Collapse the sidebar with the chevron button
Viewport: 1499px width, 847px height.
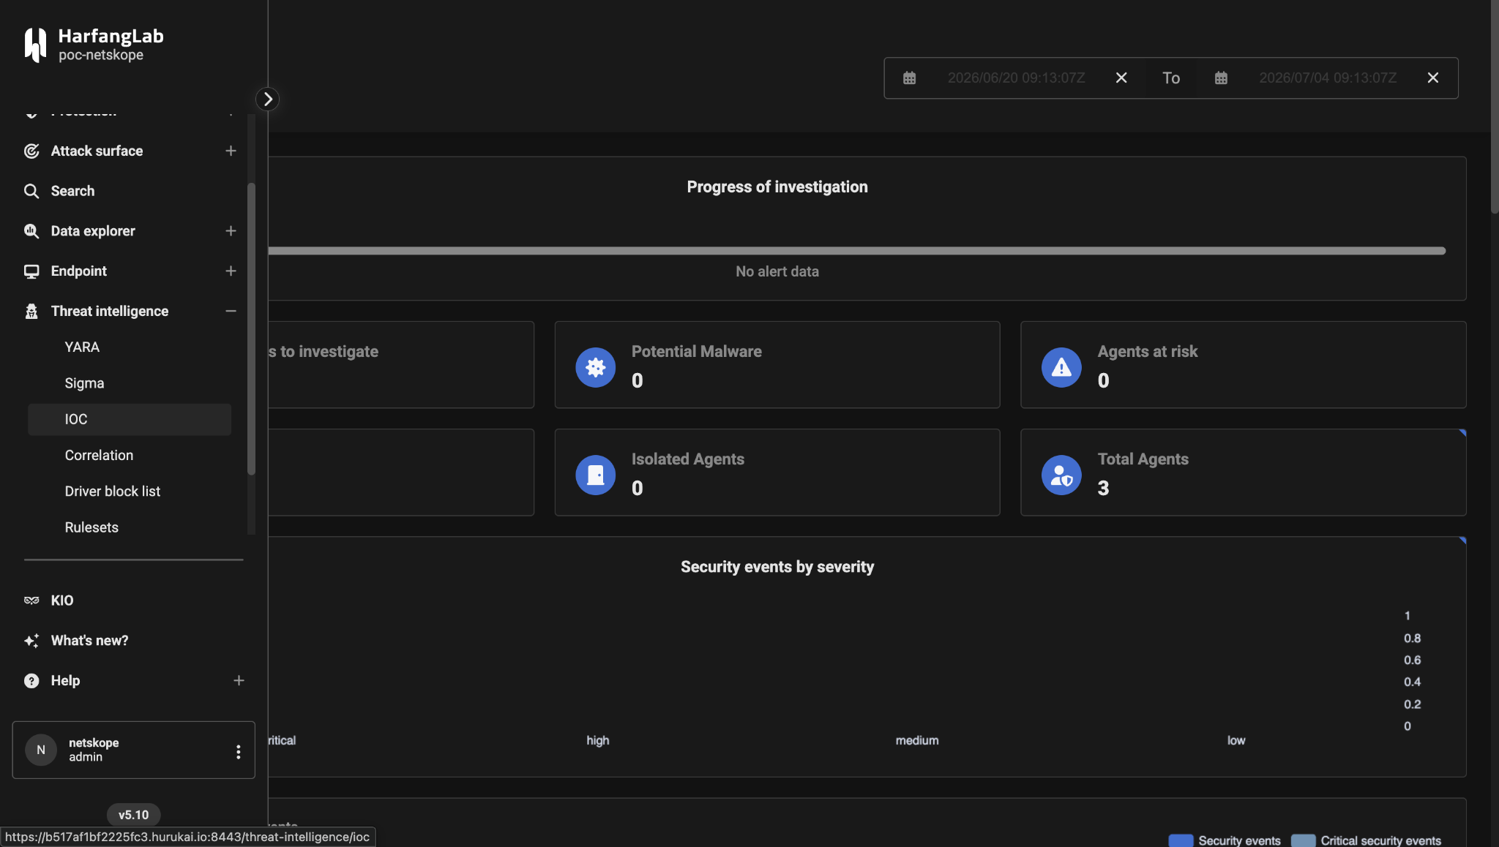[268, 99]
